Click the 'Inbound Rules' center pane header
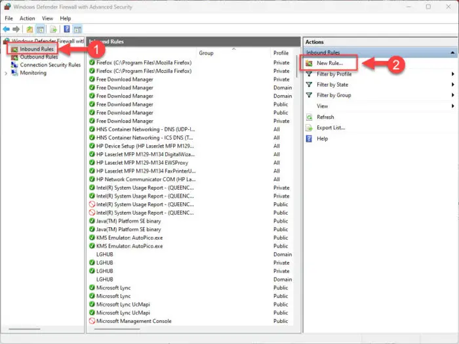Viewport: 459px width, 344px height. (193, 41)
